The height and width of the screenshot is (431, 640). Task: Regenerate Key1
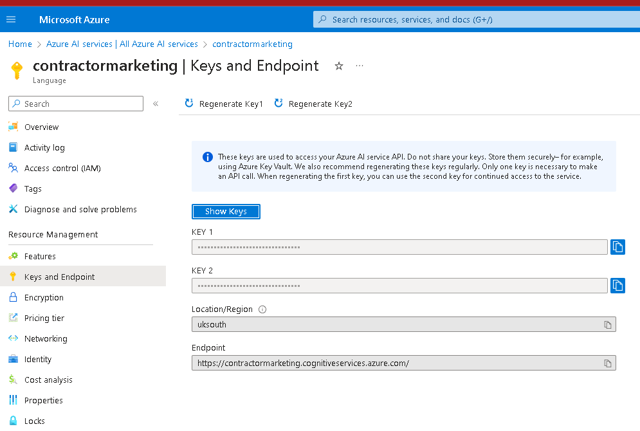[x=224, y=104]
